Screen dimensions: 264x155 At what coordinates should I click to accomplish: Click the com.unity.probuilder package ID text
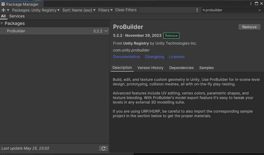coord(131,50)
